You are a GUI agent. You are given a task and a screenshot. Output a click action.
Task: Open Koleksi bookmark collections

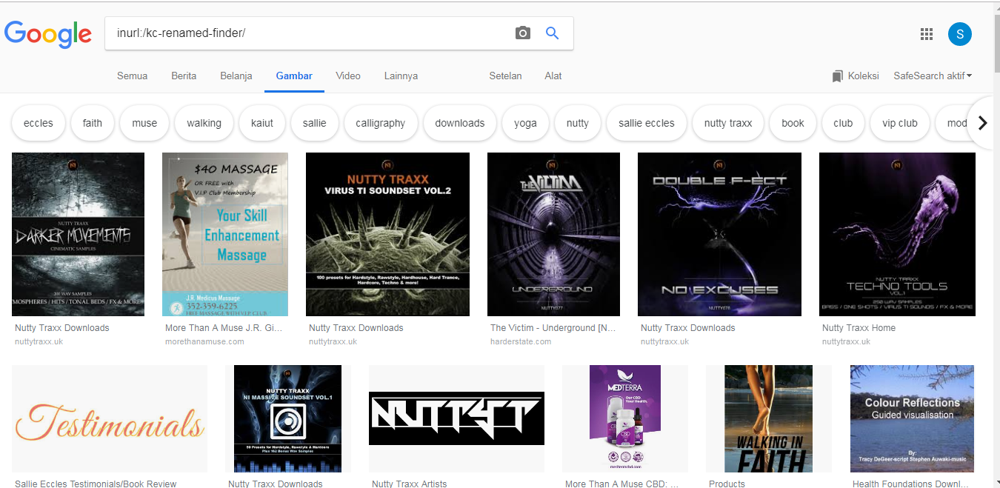[x=856, y=76]
